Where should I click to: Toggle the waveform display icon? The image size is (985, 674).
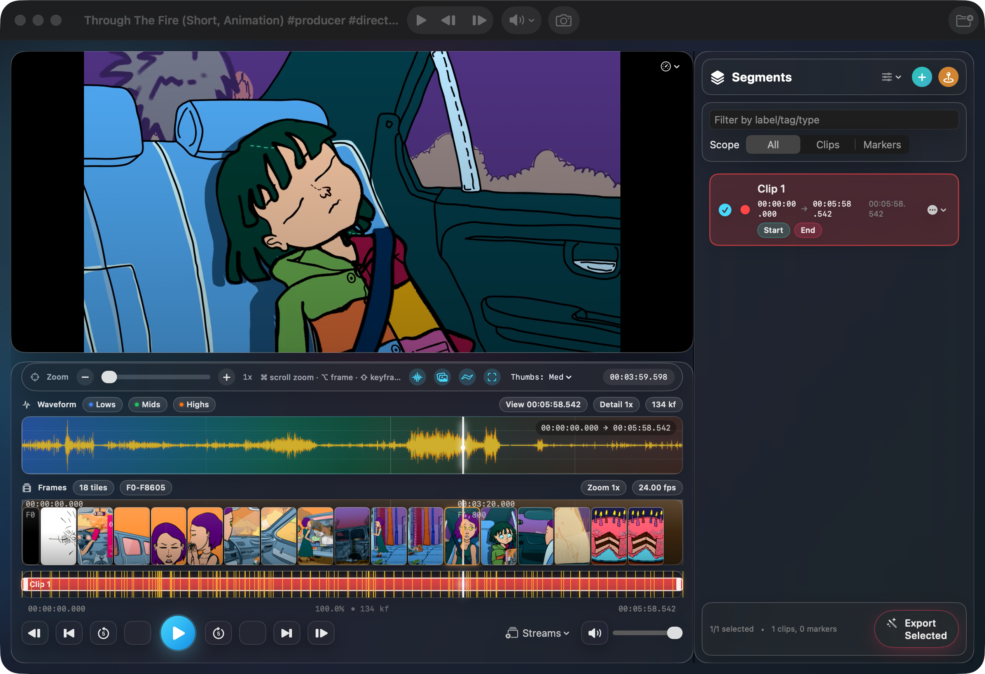417,377
